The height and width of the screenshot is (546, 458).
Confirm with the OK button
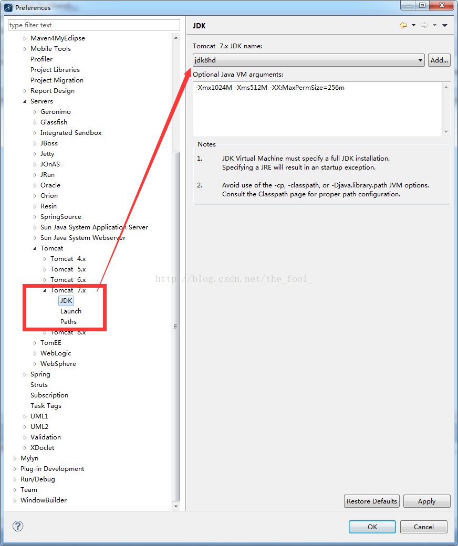click(x=372, y=527)
